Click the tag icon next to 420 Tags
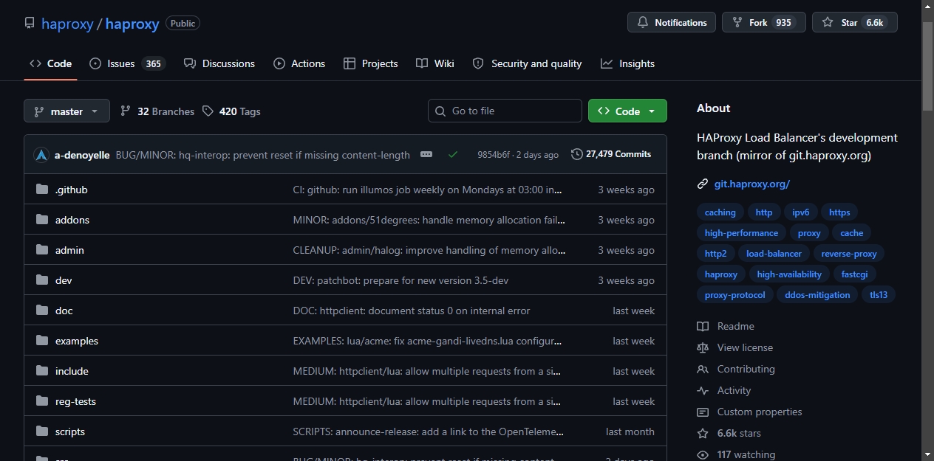The height and width of the screenshot is (461, 934). click(208, 111)
